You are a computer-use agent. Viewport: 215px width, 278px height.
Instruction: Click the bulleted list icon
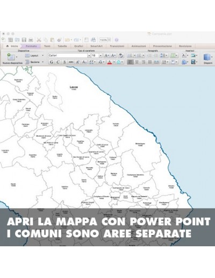(130, 55)
